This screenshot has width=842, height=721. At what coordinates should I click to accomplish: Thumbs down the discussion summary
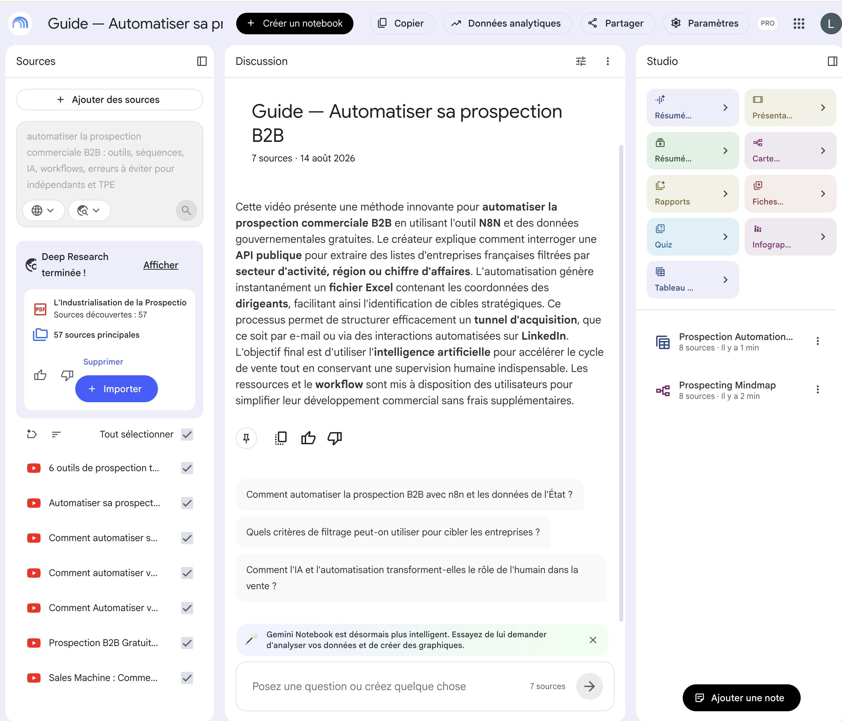pyautogui.click(x=335, y=438)
